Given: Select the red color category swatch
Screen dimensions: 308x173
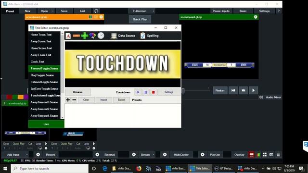Looking at the screenshot, I should point(10,97).
